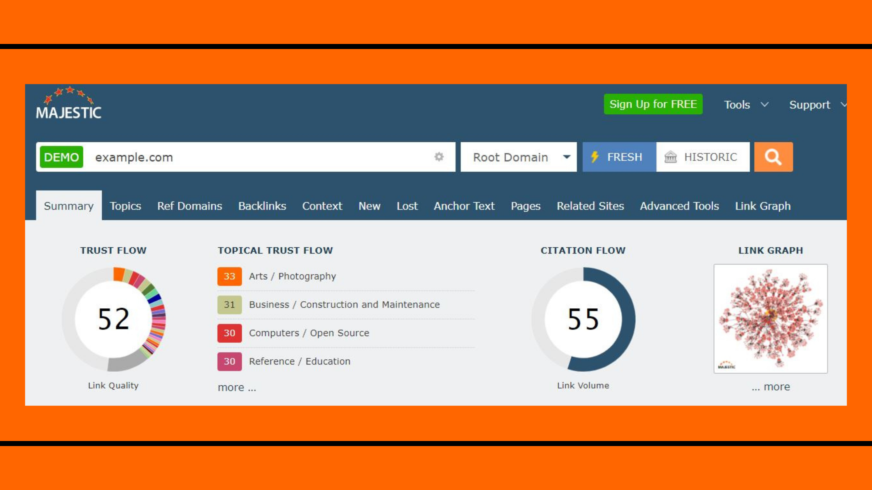This screenshot has width=872, height=490.
Task: Click Business / Construction and Maintenance topic
Action: [345, 304]
